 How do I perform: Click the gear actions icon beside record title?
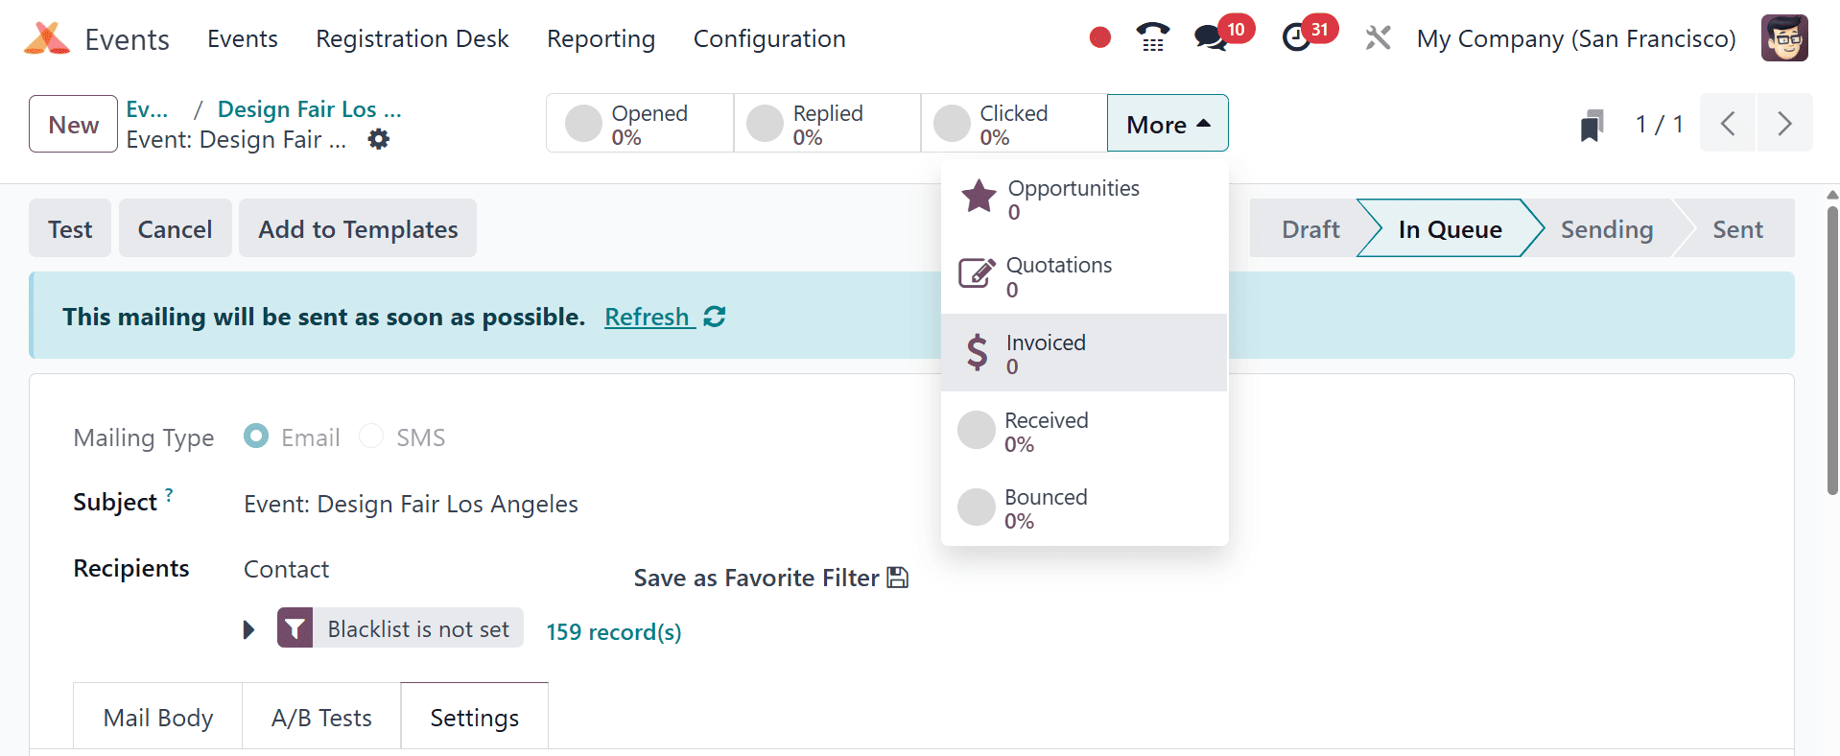(379, 139)
